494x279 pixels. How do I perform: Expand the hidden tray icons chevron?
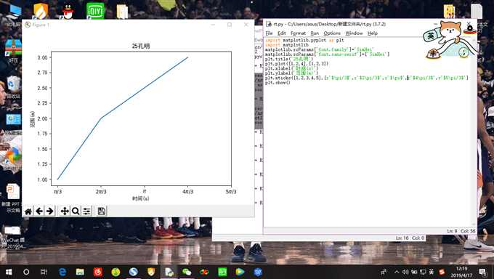pos(397,272)
